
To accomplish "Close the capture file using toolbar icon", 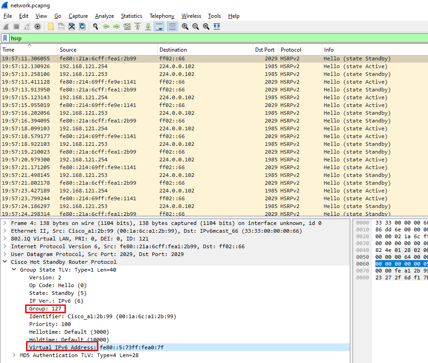I will (x=72, y=27).
